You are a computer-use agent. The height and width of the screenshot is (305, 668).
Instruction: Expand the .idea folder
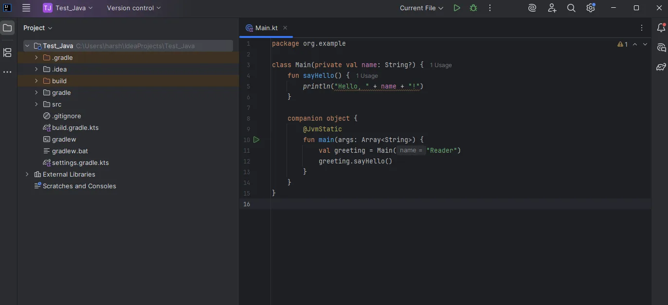[x=36, y=69]
